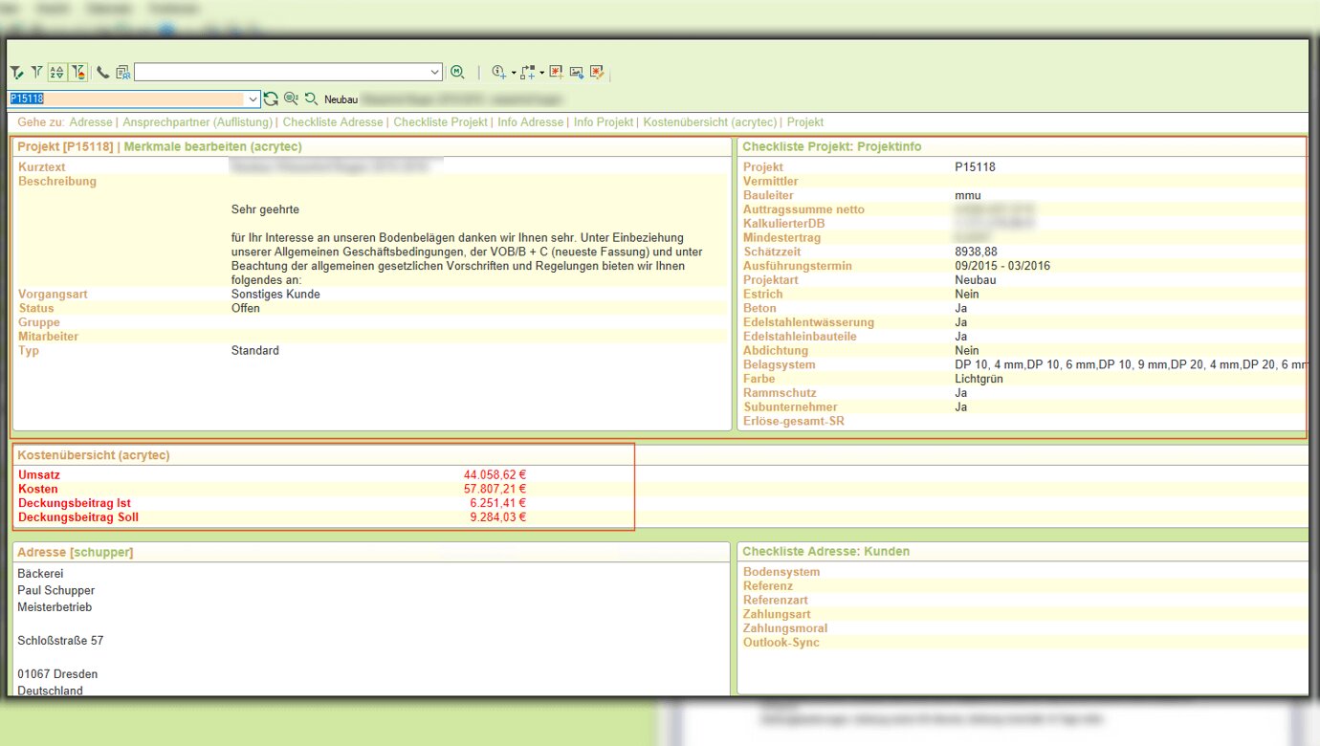
Task: Click the plain funnel filter icon
Action: pos(36,73)
